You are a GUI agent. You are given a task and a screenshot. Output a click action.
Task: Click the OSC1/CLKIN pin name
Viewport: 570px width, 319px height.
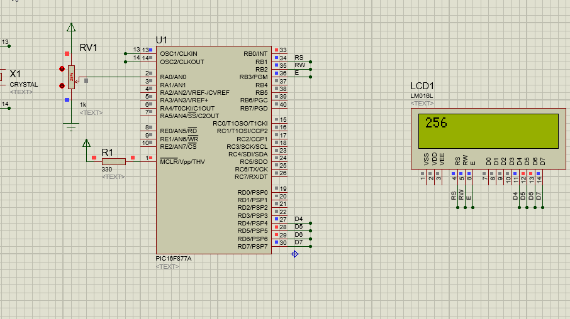click(x=179, y=54)
